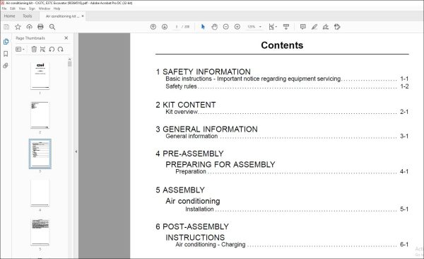
Task: Click the bookmark star icon in toolbar
Action: pyautogui.click(x=18, y=27)
